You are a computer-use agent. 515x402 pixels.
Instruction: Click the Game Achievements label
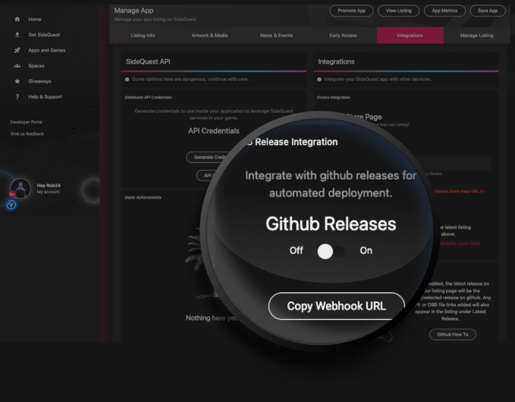pos(143,198)
